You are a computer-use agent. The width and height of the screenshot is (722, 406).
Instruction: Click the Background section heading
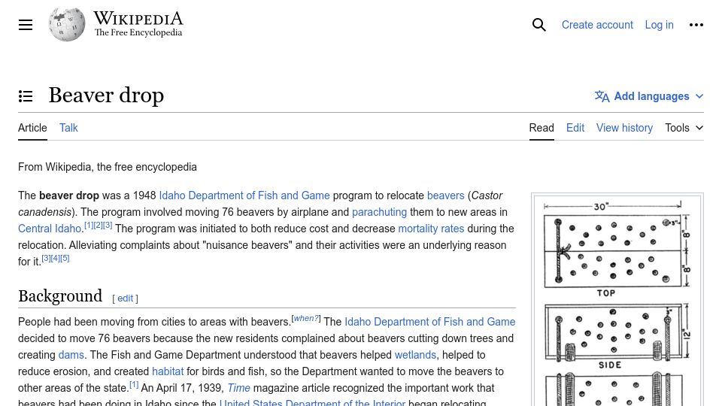coord(60,296)
